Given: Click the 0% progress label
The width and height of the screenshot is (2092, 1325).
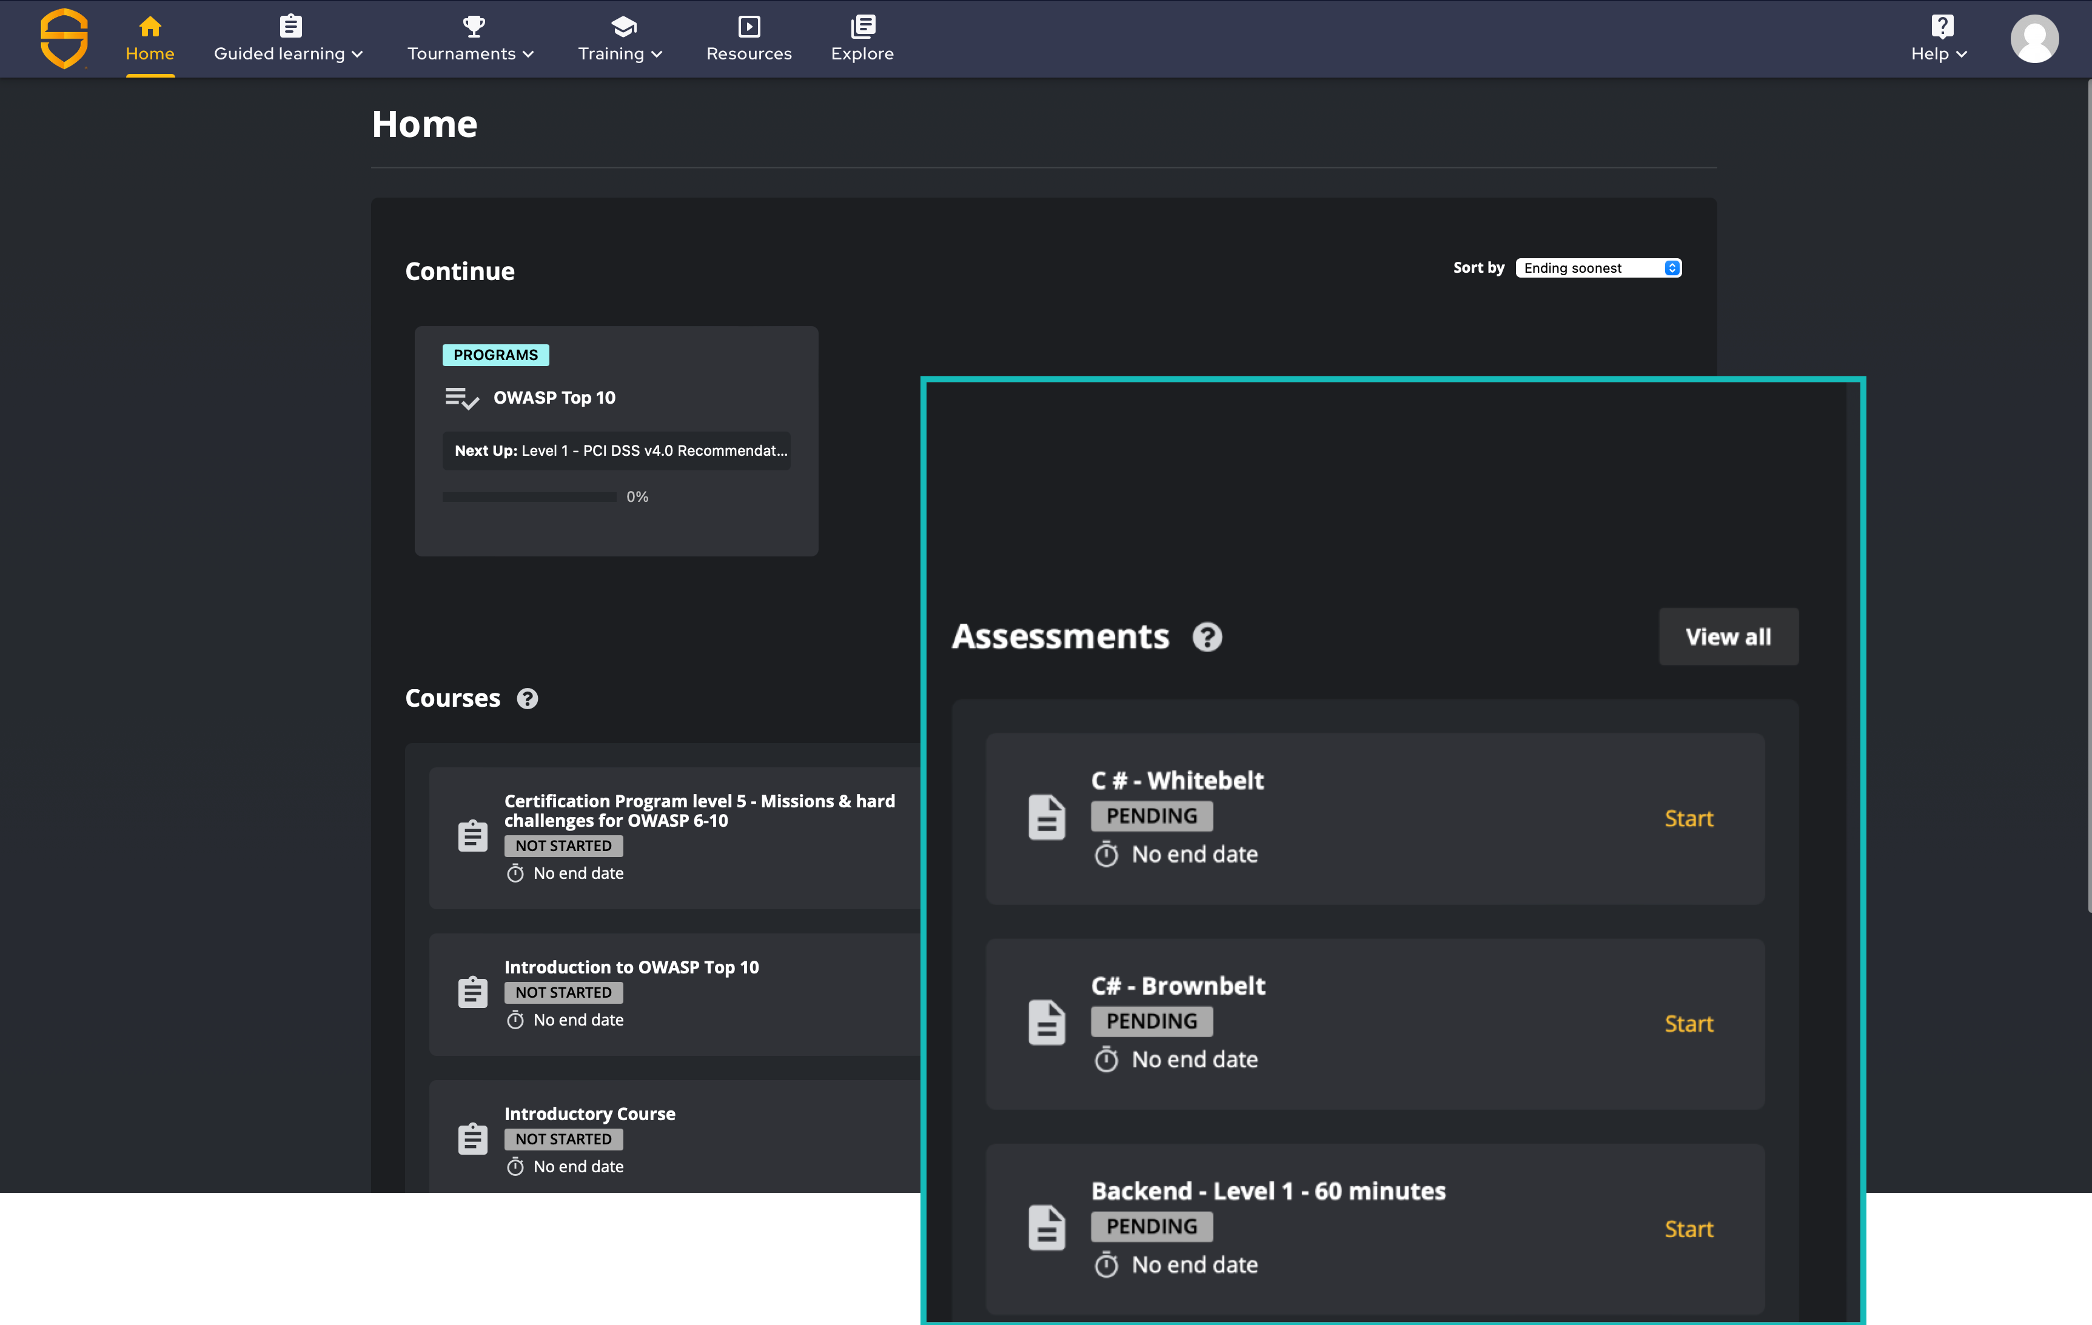Looking at the screenshot, I should coord(638,496).
